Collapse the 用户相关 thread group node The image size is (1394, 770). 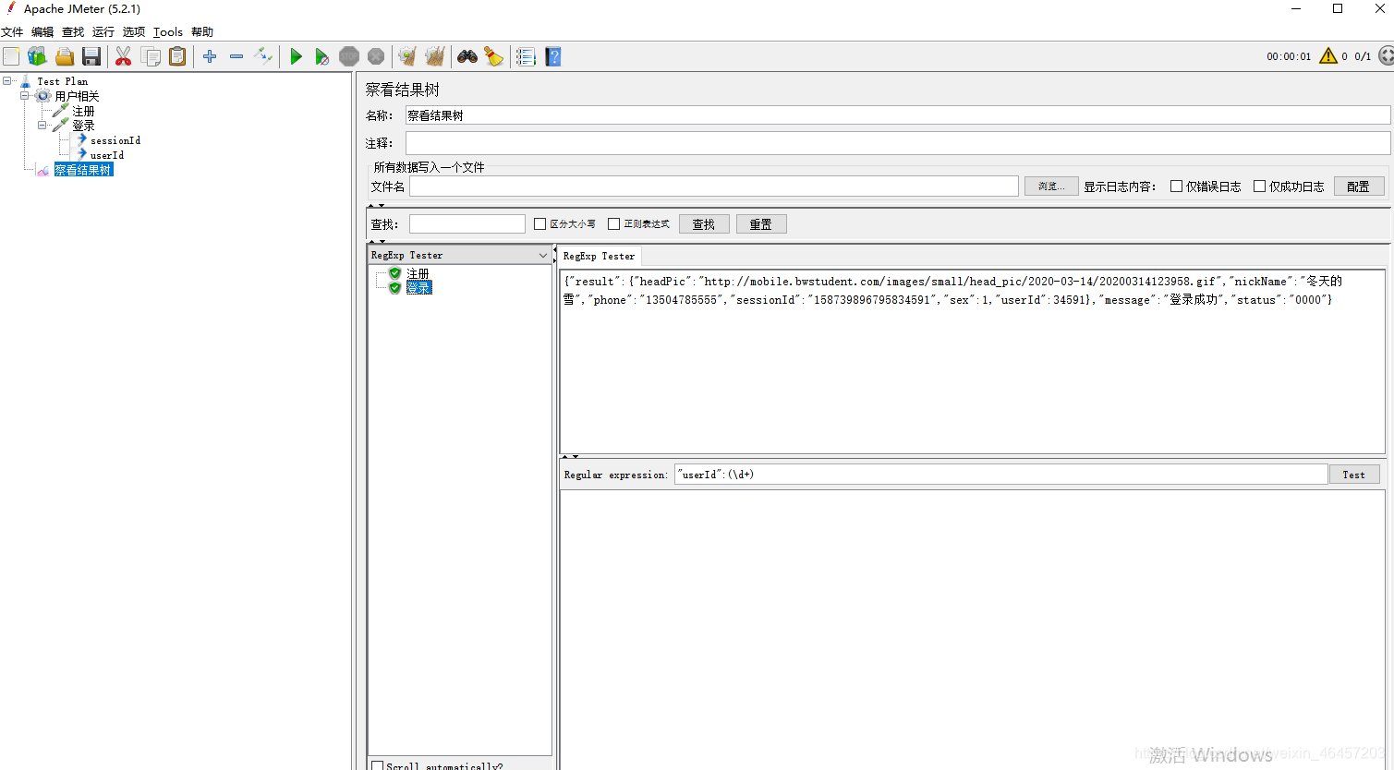(25, 96)
